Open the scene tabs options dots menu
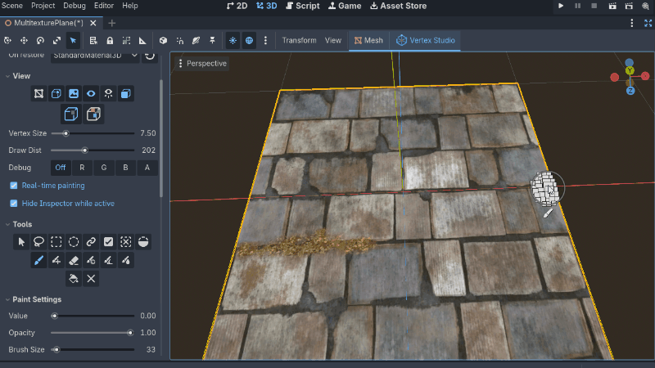This screenshot has width=655, height=368. click(x=631, y=23)
